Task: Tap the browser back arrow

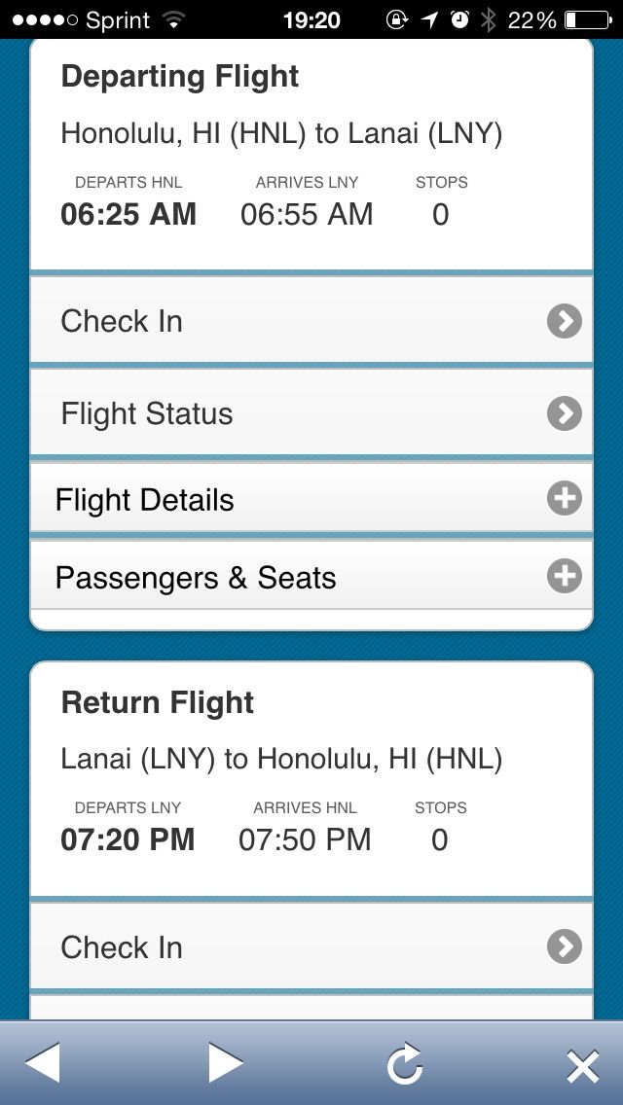Action: pos(43,1062)
